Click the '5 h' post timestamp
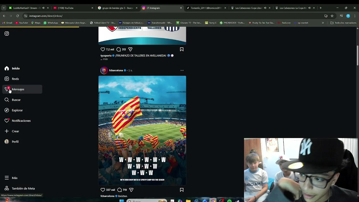Screen dimensions: 359x202 point(130,70)
